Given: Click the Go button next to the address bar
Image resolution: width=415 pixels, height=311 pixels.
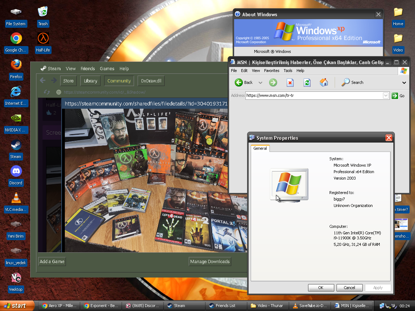Looking at the screenshot, I should pos(398,96).
